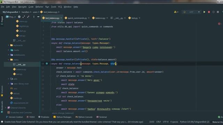Select Scratches and Consoles tree item

coord(20,112)
